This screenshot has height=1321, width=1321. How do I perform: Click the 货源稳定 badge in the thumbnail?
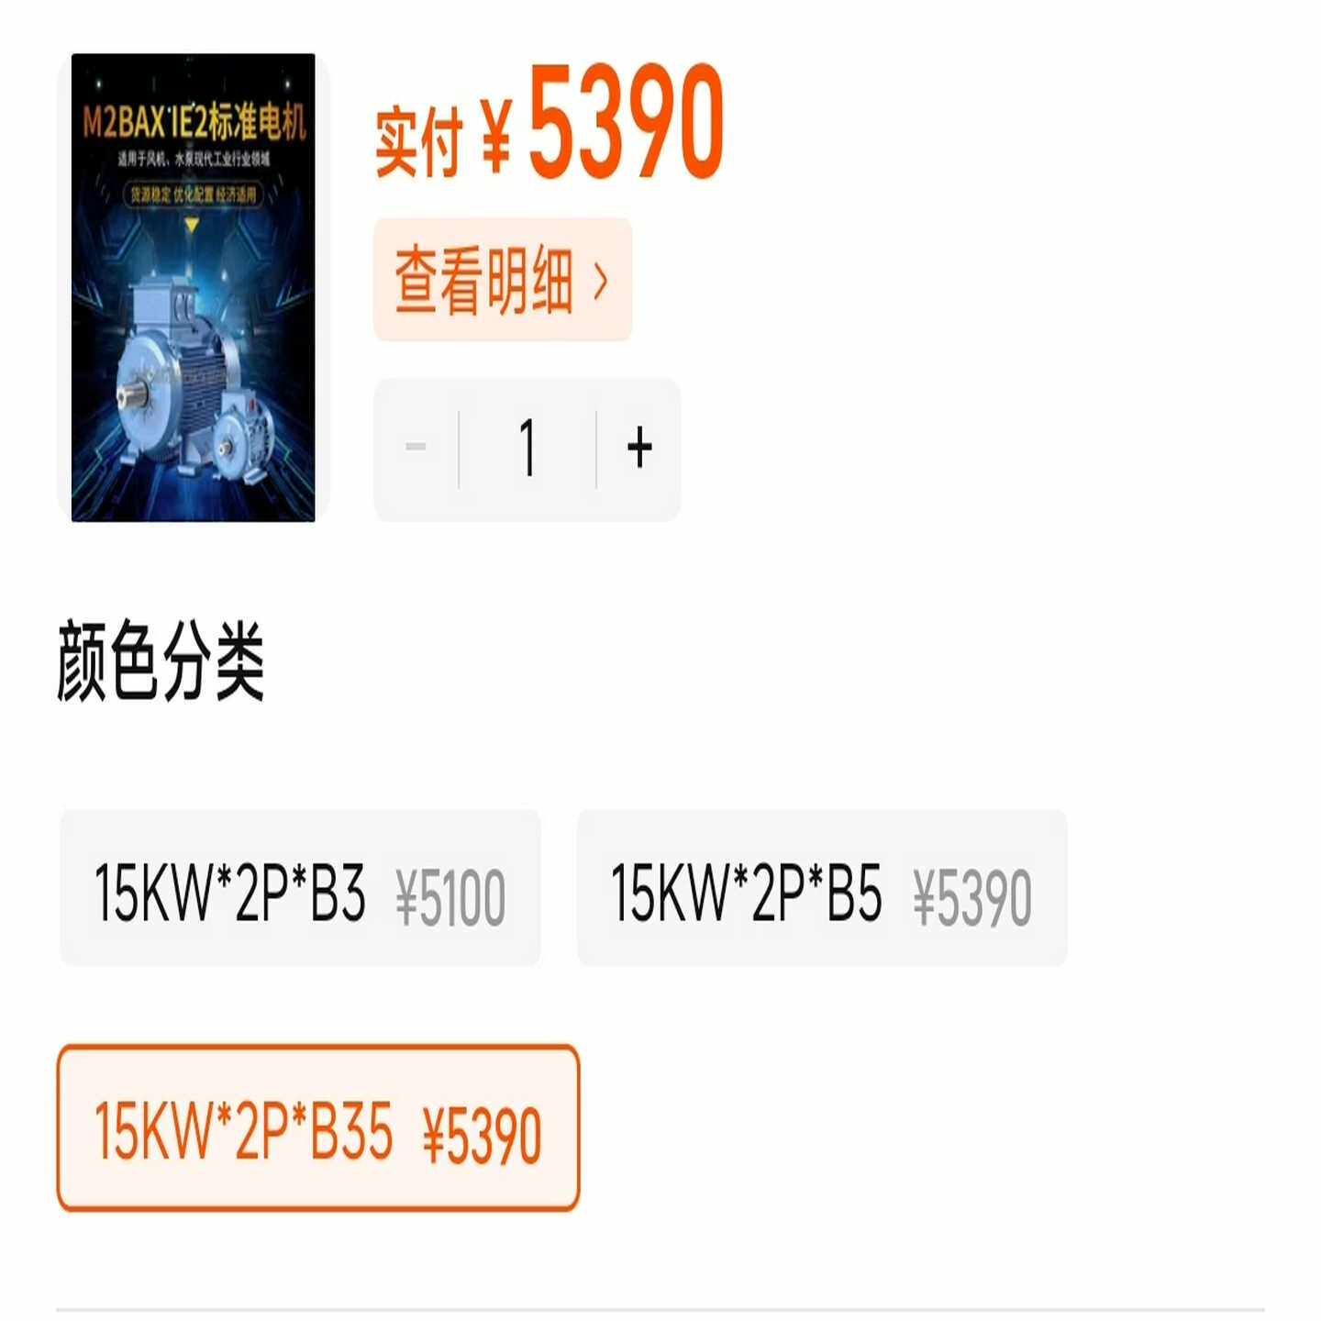pos(149,194)
